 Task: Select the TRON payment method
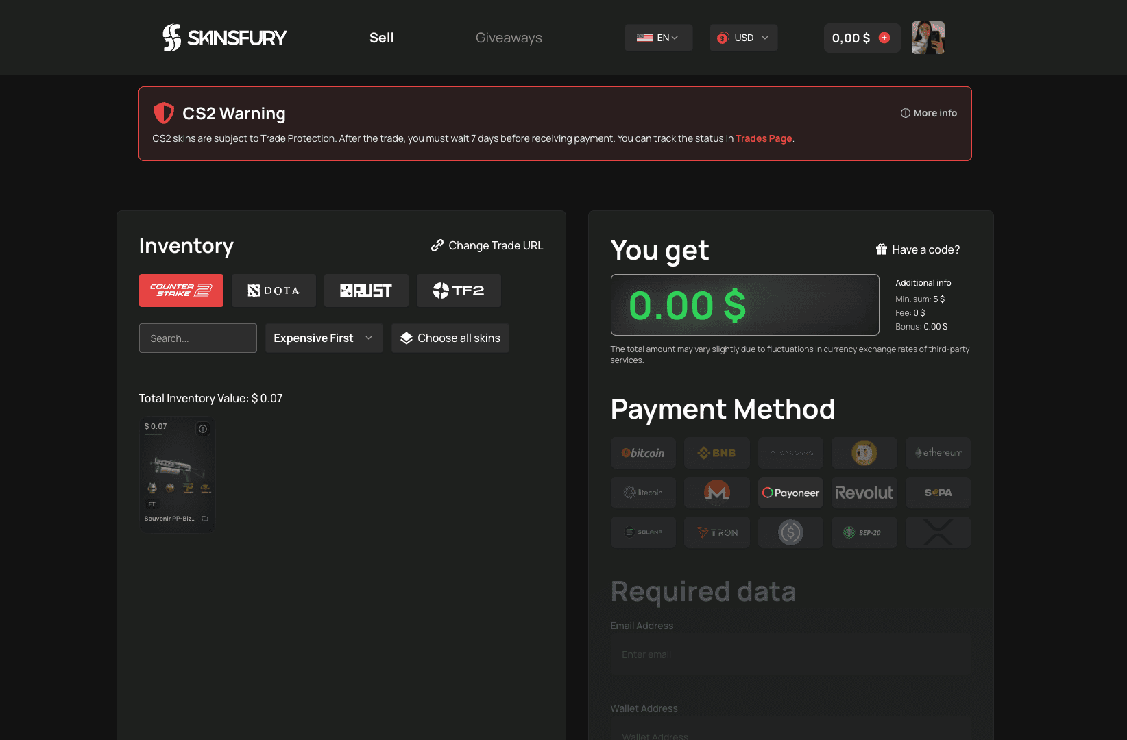pyautogui.click(x=716, y=532)
